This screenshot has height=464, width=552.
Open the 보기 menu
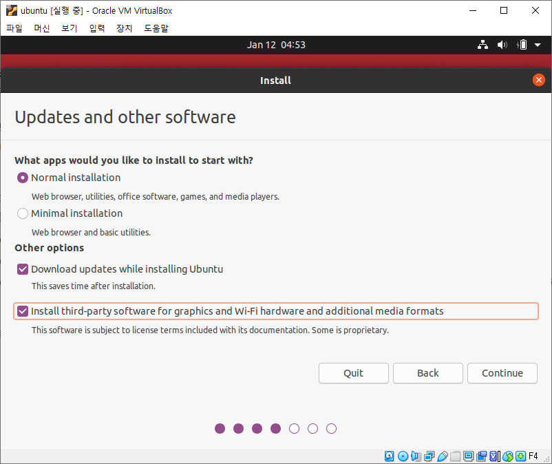(x=70, y=28)
